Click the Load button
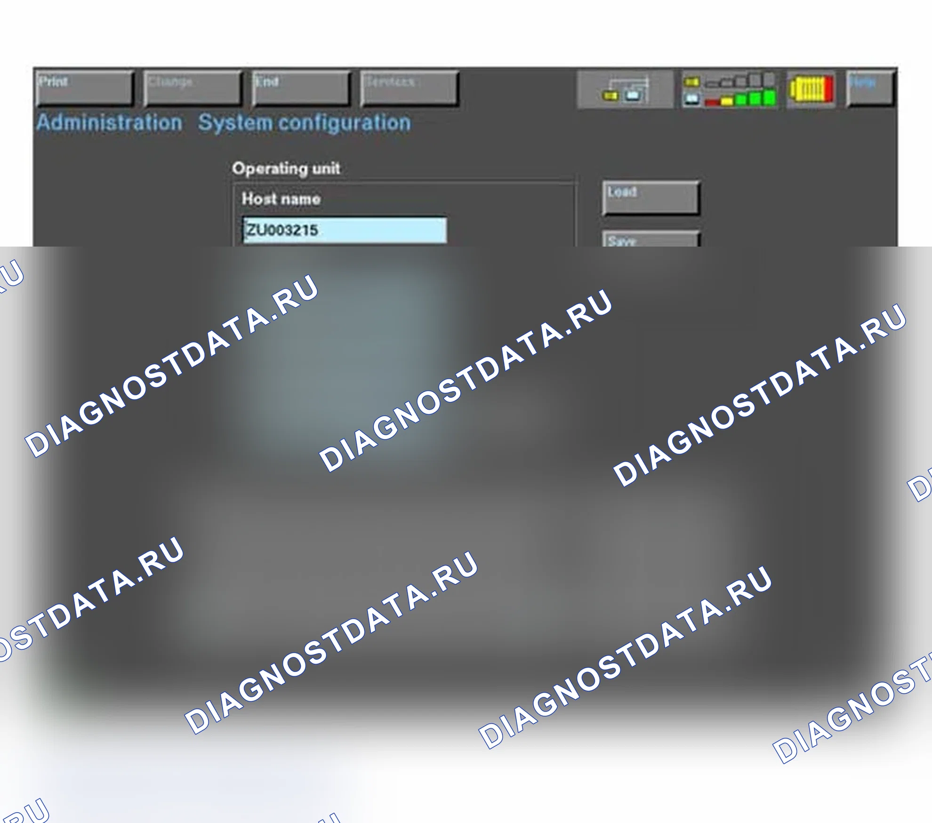Viewport: 932px width, 823px height. coord(651,198)
